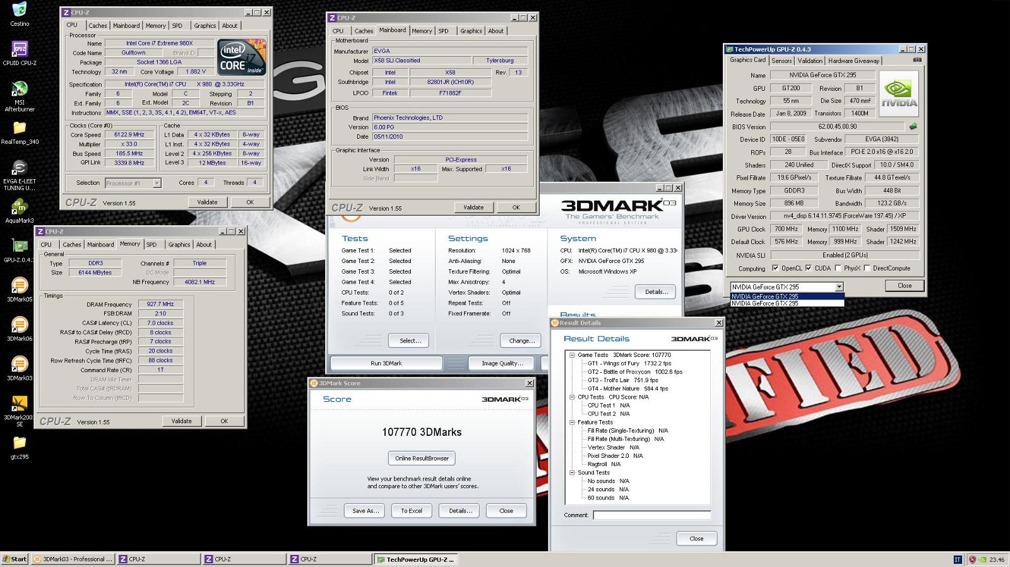Open the RealTemp_340 folder
This screenshot has width=1010, height=567.
coord(20,128)
